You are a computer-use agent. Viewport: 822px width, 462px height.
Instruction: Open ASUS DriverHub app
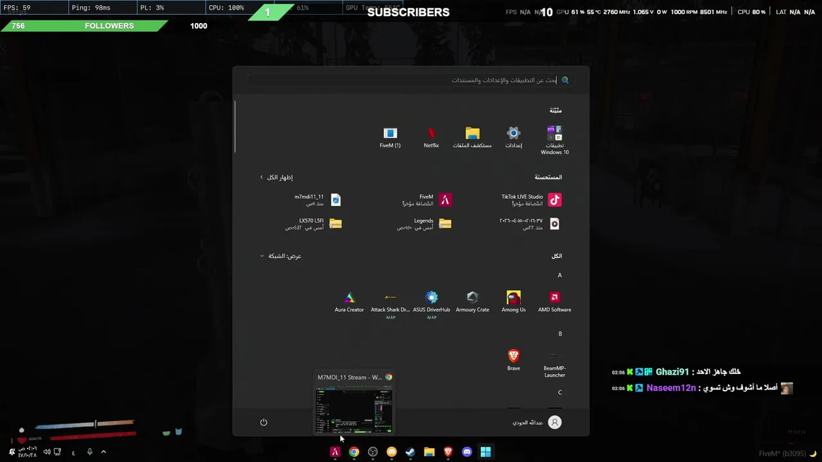coord(432,305)
